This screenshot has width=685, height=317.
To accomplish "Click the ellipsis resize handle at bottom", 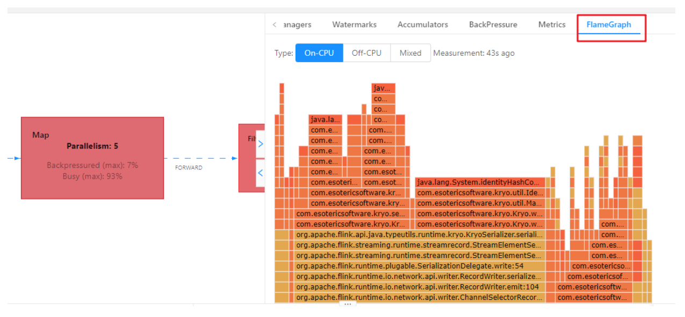I will tap(348, 304).
